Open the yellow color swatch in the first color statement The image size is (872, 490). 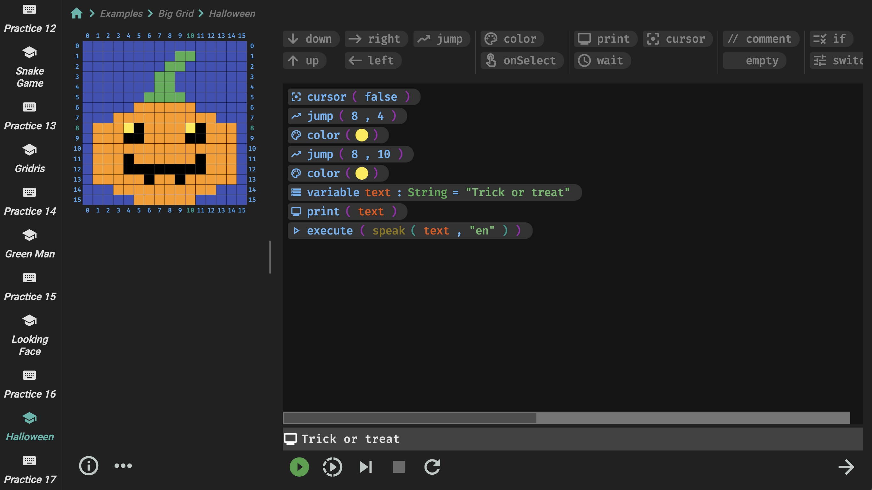[x=362, y=135]
